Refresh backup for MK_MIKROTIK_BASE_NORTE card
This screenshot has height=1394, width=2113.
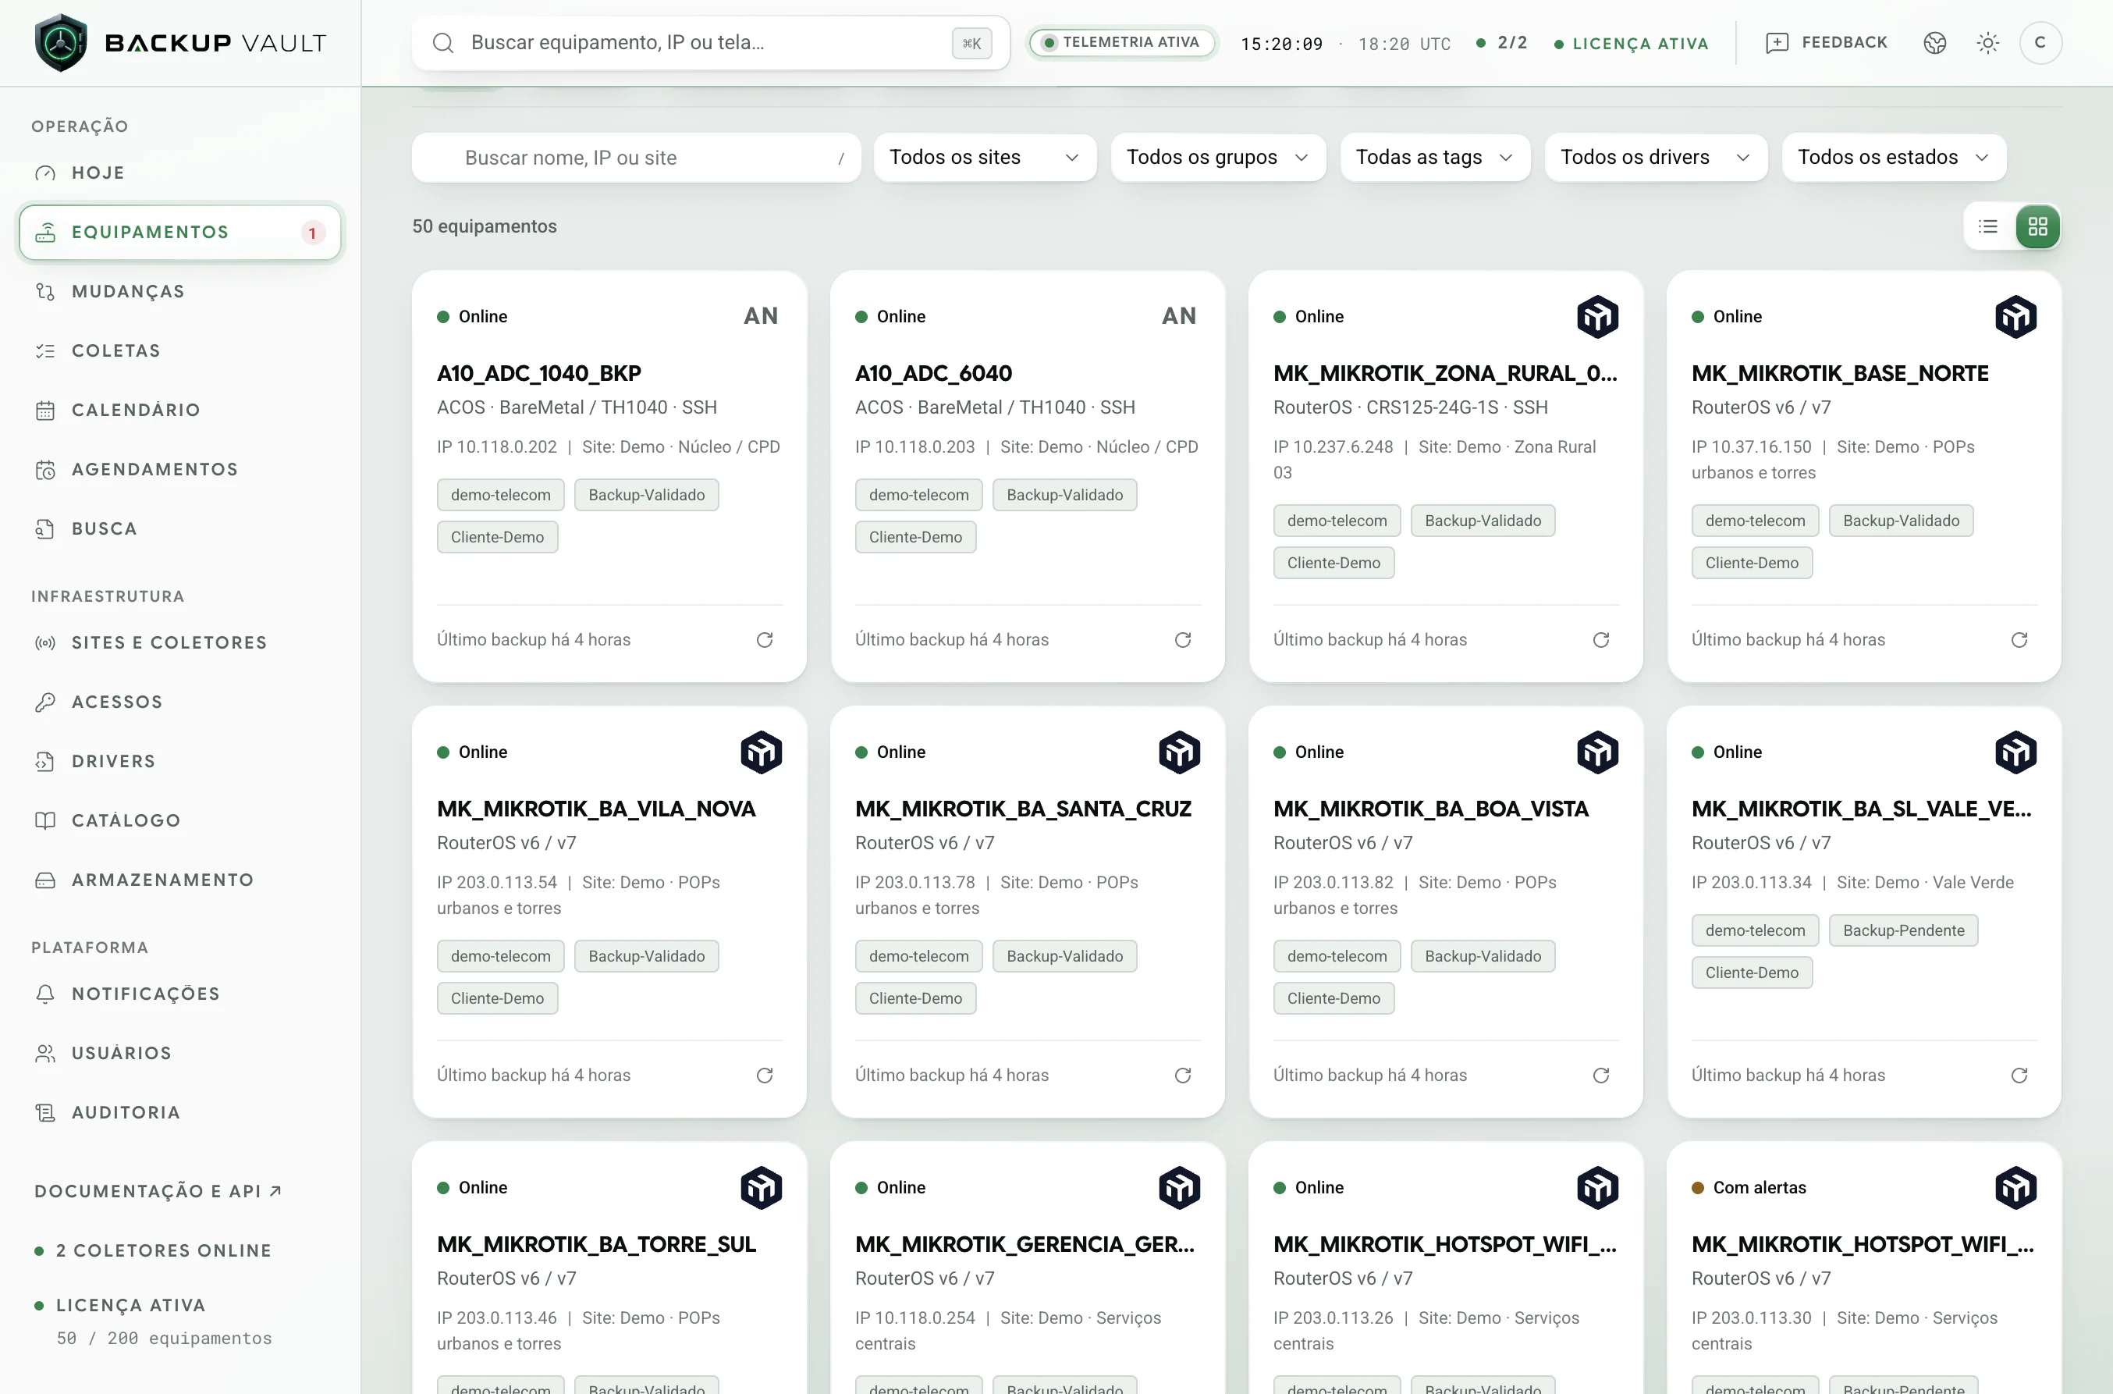2019,640
